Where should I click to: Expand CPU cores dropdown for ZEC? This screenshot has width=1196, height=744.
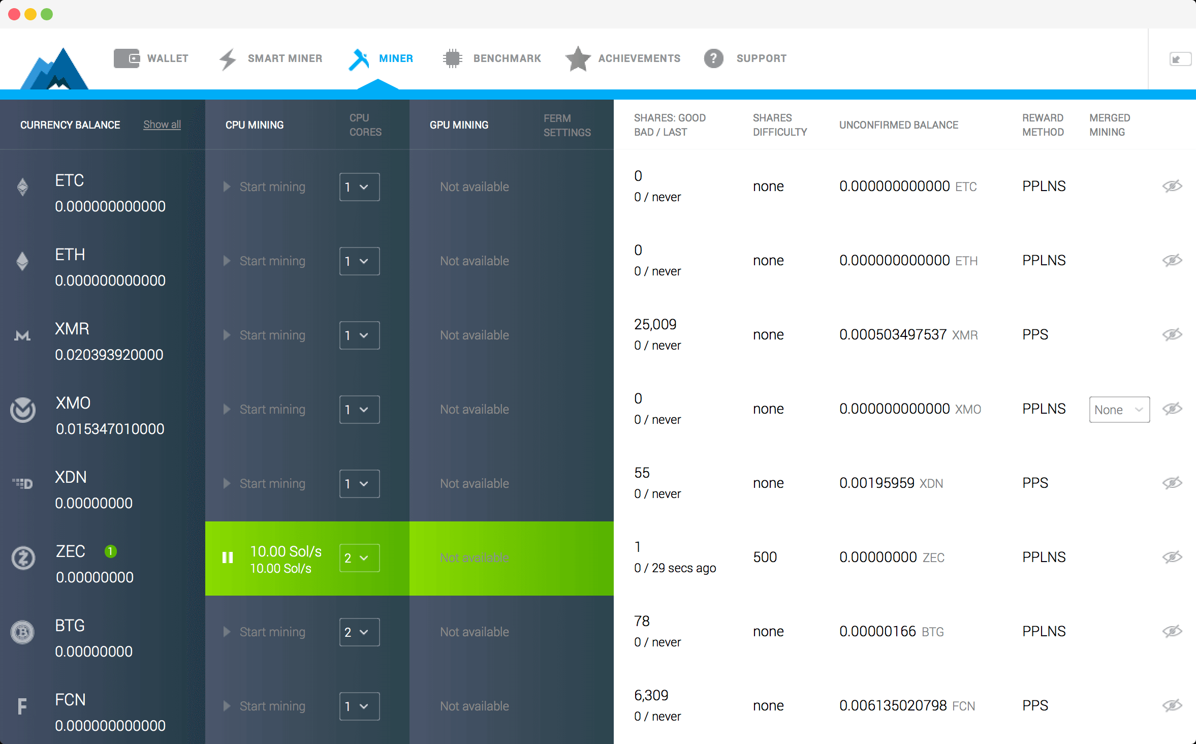(x=357, y=557)
